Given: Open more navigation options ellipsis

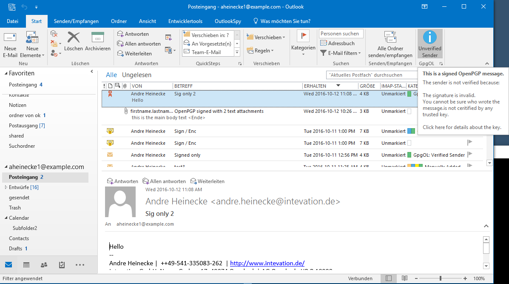Looking at the screenshot, I should point(80,265).
